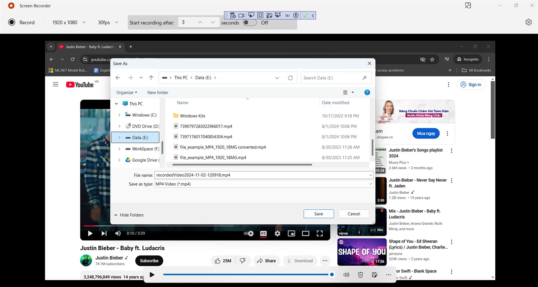Enter fullscreen on the YouTube player

pos(320,233)
